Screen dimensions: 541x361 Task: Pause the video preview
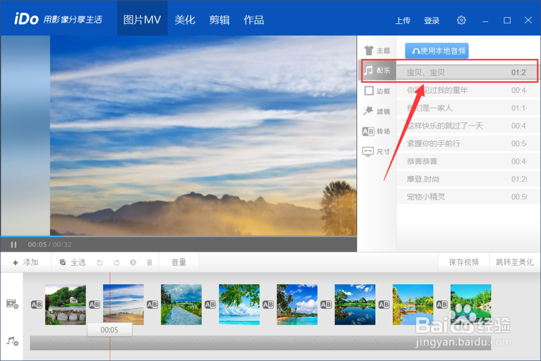14,244
